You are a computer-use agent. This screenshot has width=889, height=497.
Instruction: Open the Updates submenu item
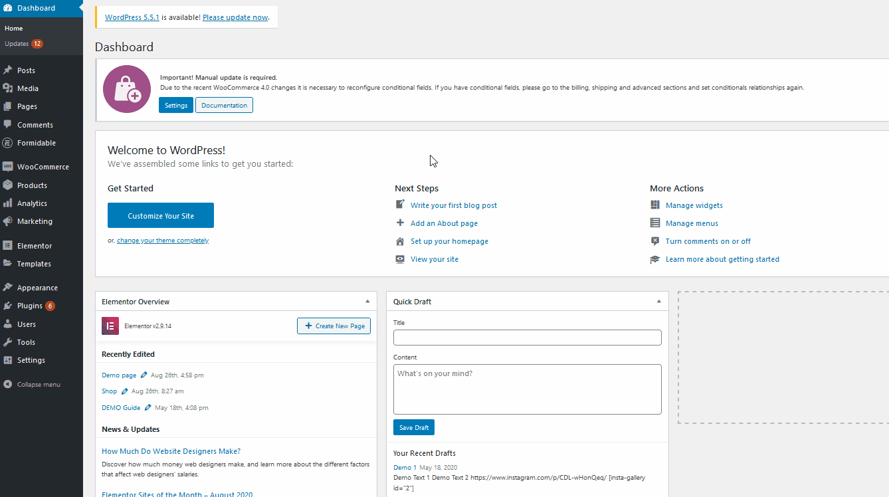point(17,44)
